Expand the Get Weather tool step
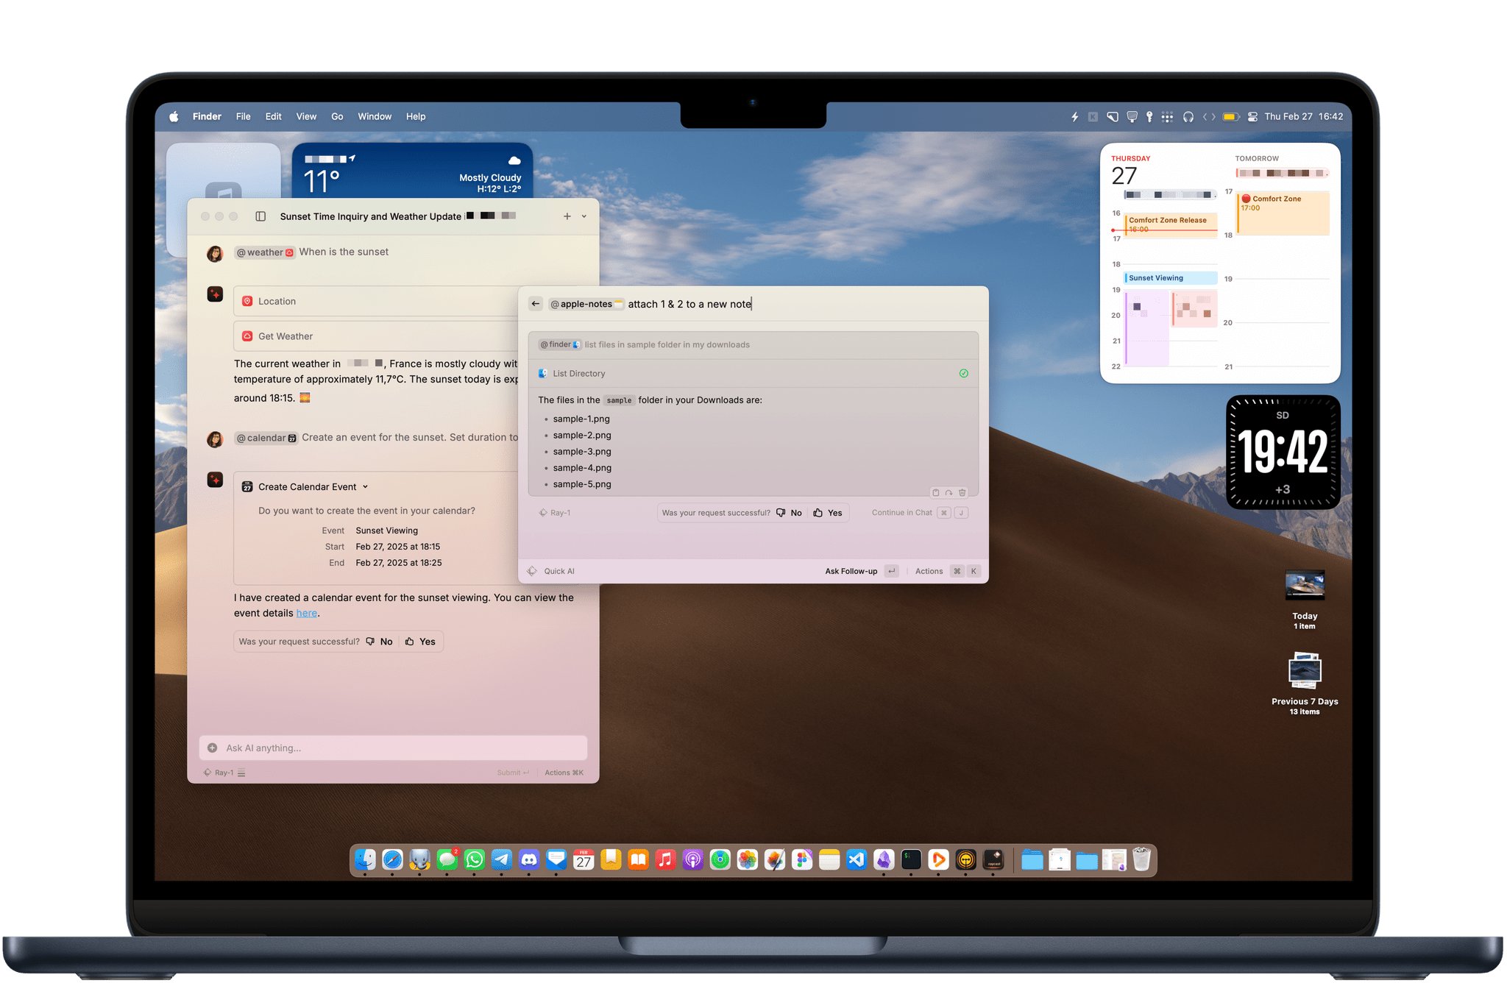 coord(377,336)
